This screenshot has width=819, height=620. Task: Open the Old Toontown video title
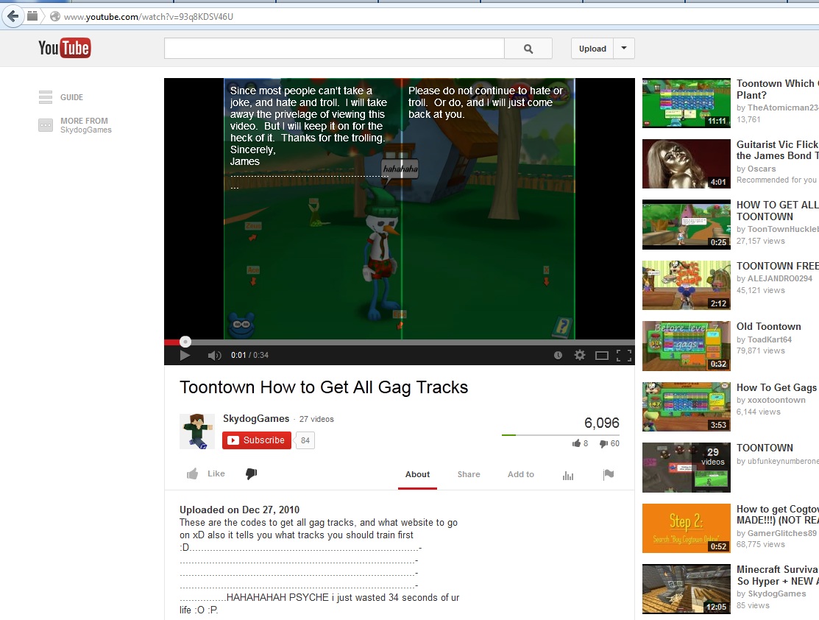tap(768, 327)
